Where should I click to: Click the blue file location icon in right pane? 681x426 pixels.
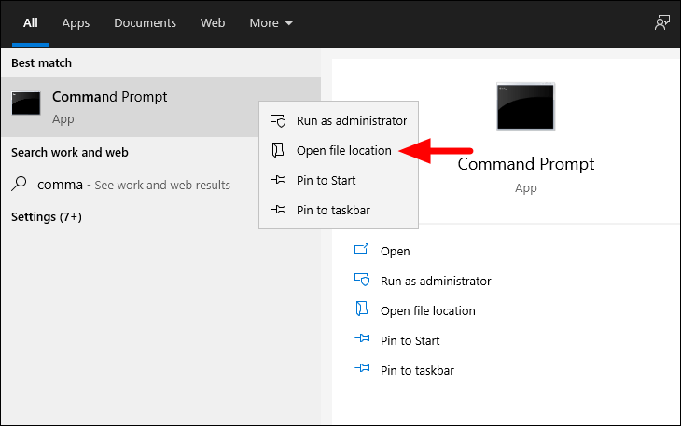(362, 309)
